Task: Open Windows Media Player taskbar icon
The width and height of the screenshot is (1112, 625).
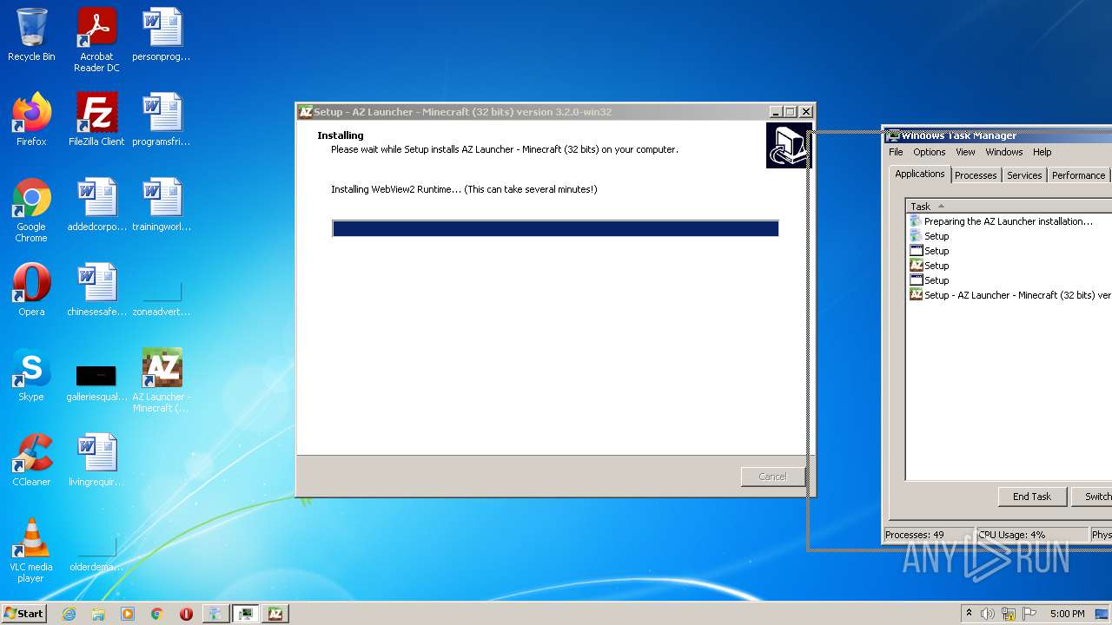Action: click(128, 614)
